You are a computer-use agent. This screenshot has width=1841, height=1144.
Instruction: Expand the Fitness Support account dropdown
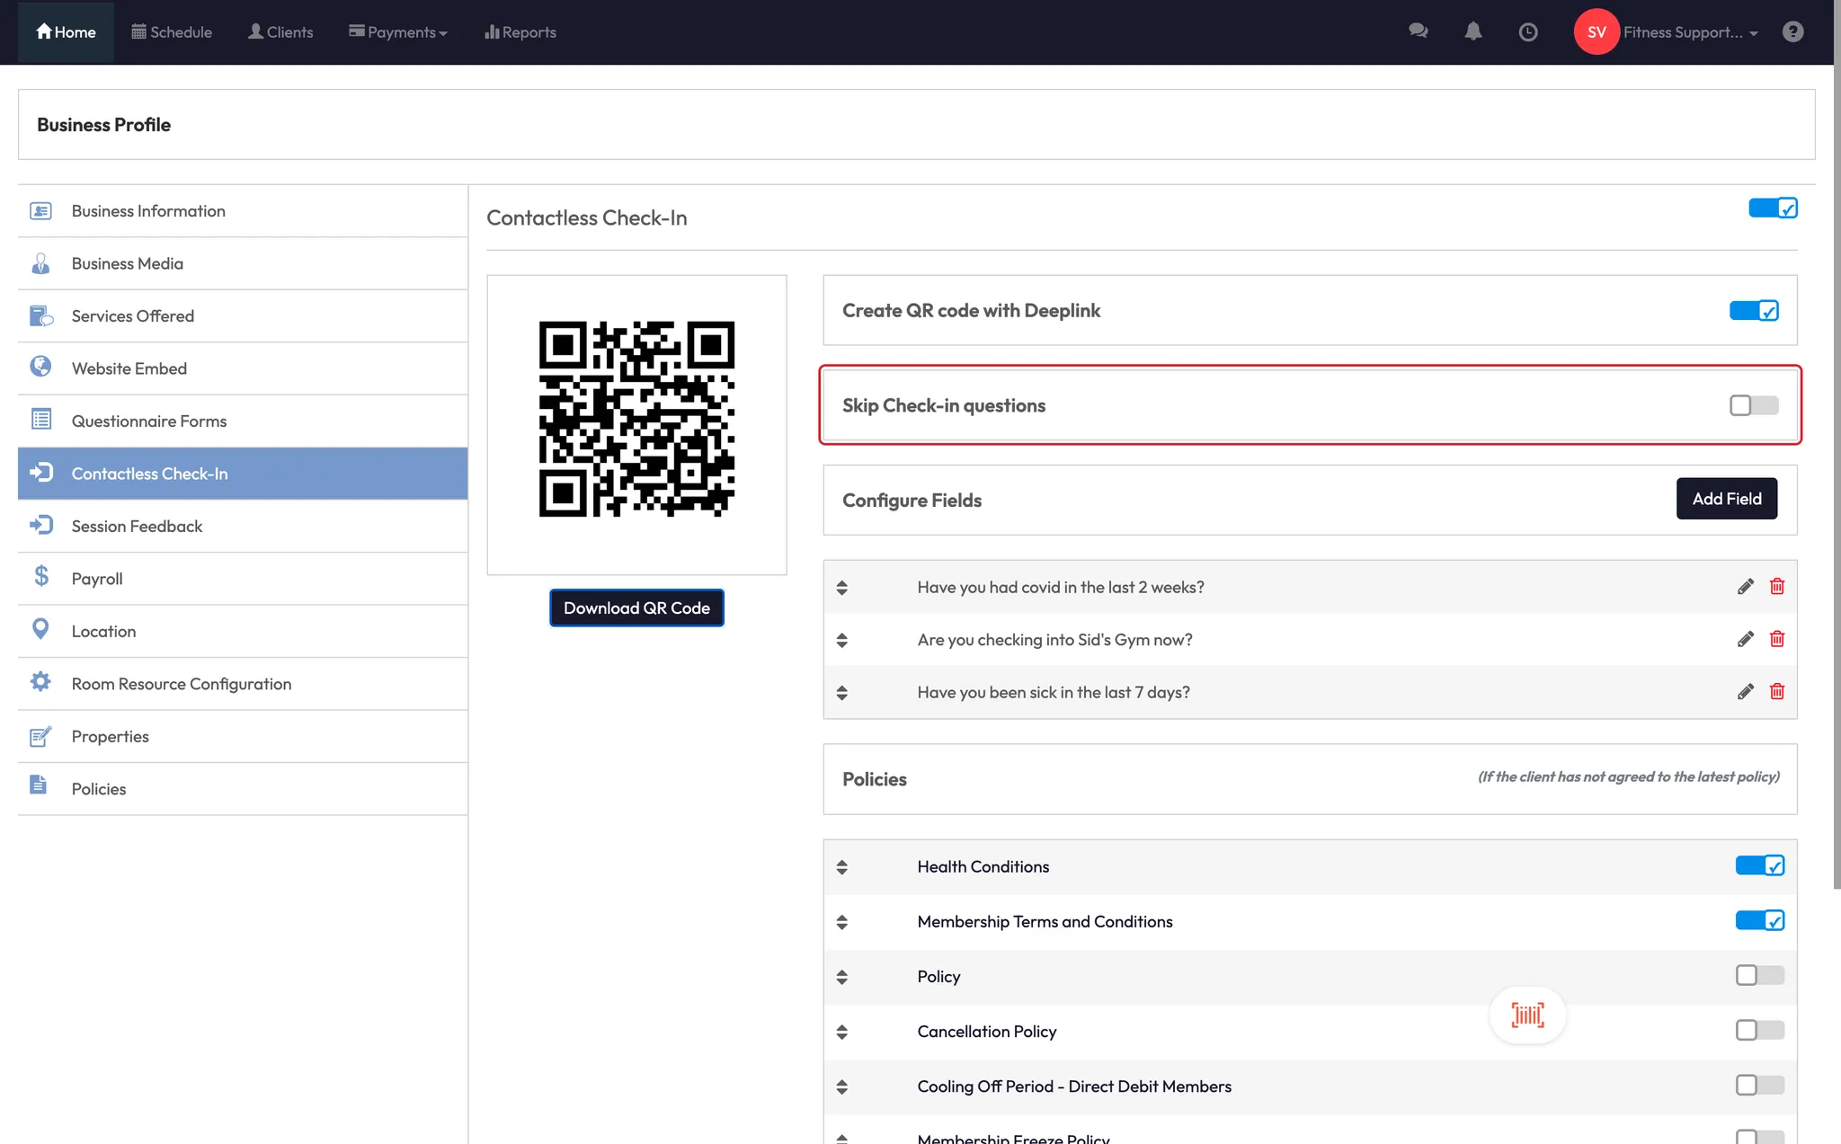coord(1689,32)
